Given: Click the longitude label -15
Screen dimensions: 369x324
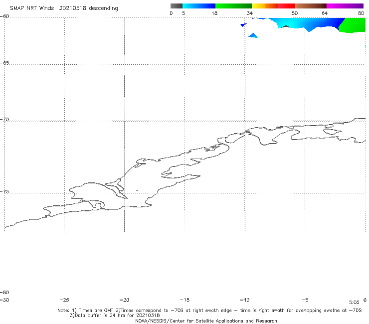Looking at the screenshot, I should click(x=184, y=300).
